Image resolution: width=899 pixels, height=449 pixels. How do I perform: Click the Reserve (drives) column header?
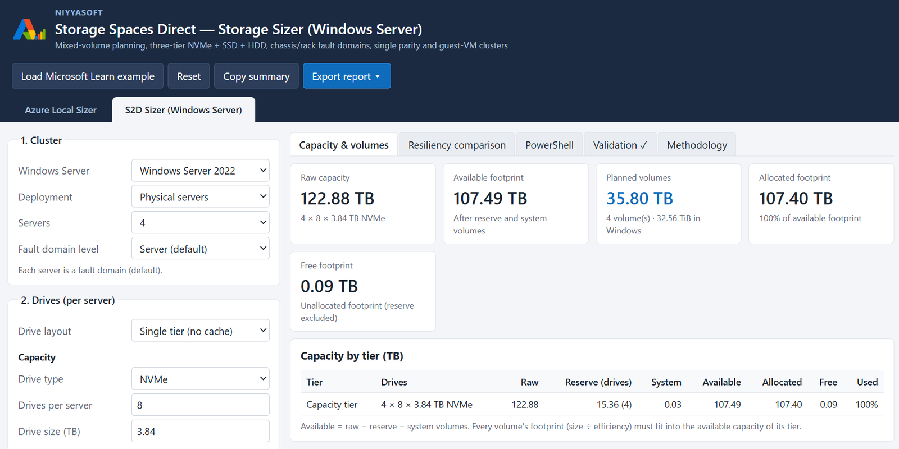click(x=598, y=382)
